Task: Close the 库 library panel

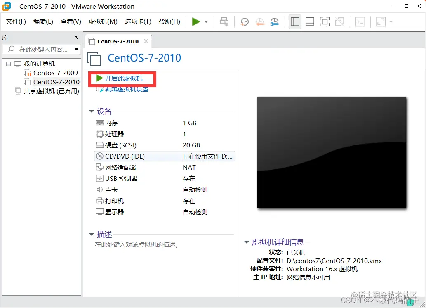Action: (76, 38)
